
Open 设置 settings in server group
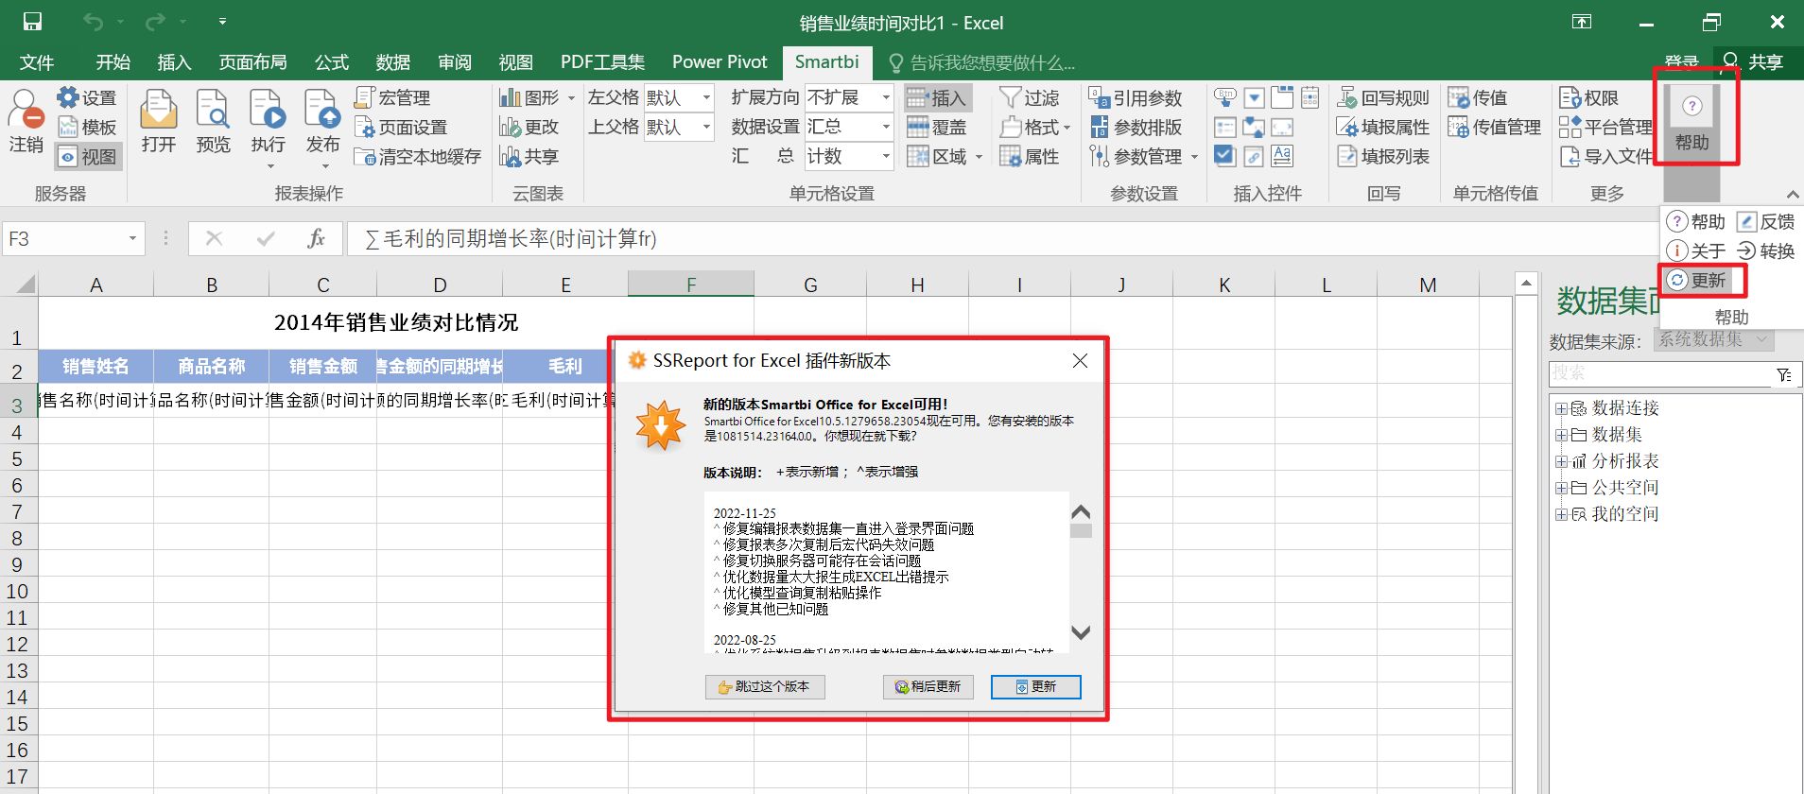(86, 97)
